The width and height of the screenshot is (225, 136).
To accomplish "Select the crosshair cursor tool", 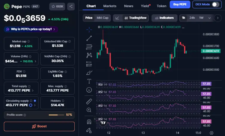I will tap(89, 30).
